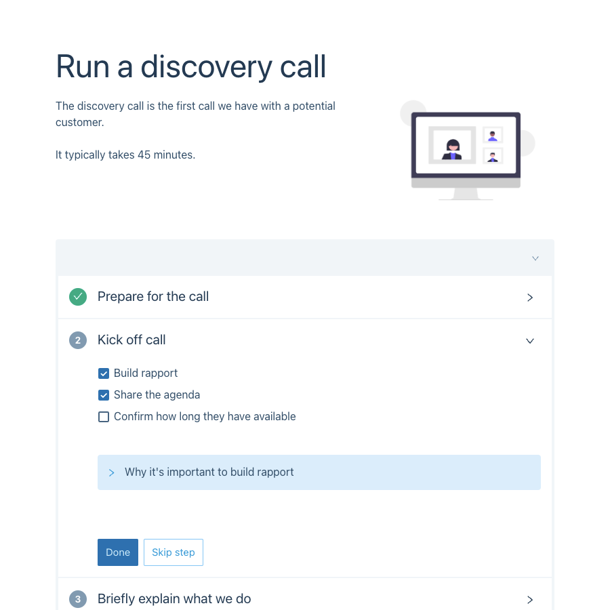
Task: Uncheck the Share the agenda checkbox
Action: (104, 395)
